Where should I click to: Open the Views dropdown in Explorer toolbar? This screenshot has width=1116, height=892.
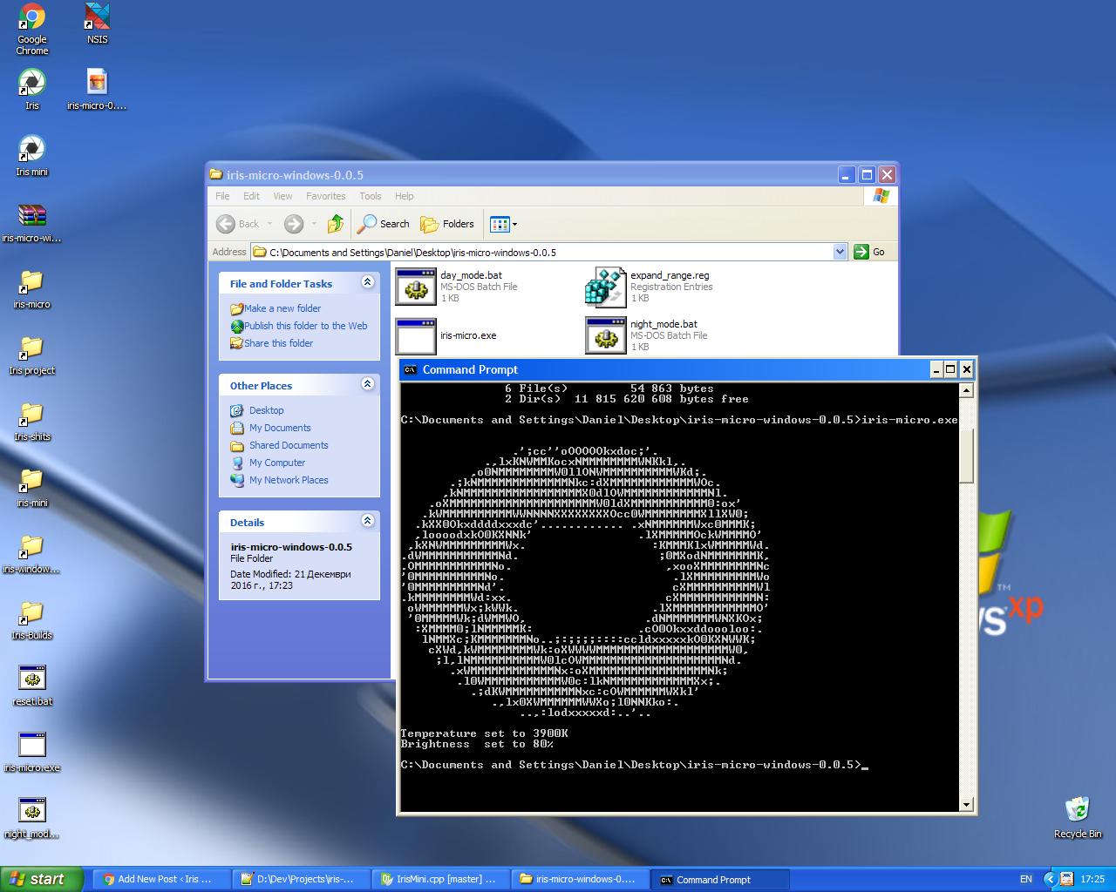(503, 224)
